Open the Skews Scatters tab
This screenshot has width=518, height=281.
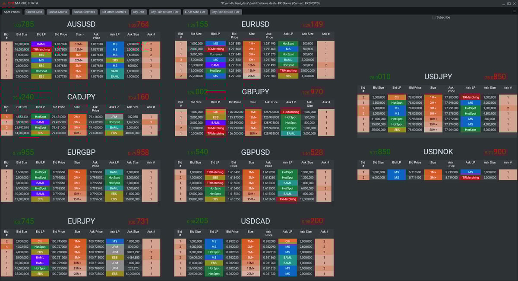(x=84, y=12)
